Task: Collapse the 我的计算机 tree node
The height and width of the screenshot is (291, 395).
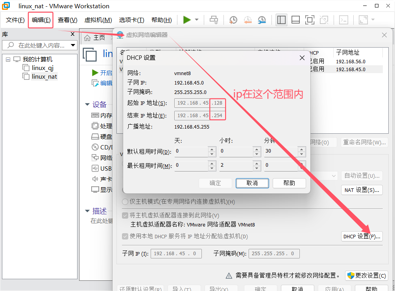Action: (x=8, y=59)
